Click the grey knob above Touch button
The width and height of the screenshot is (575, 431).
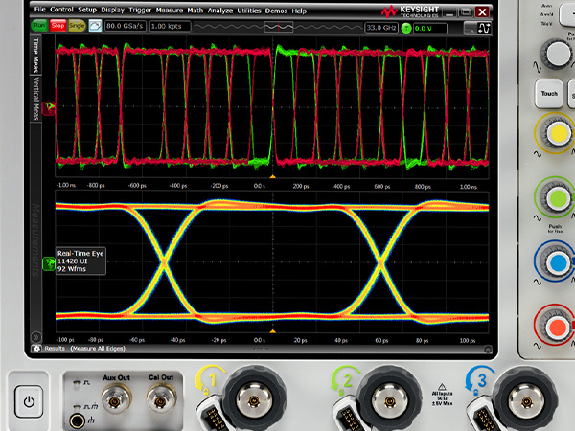tap(557, 55)
